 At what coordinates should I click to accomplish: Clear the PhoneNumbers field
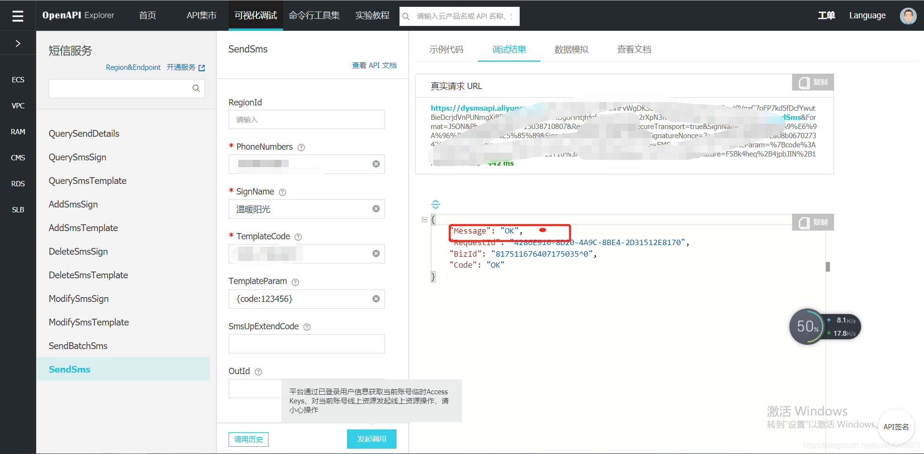[x=376, y=164]
